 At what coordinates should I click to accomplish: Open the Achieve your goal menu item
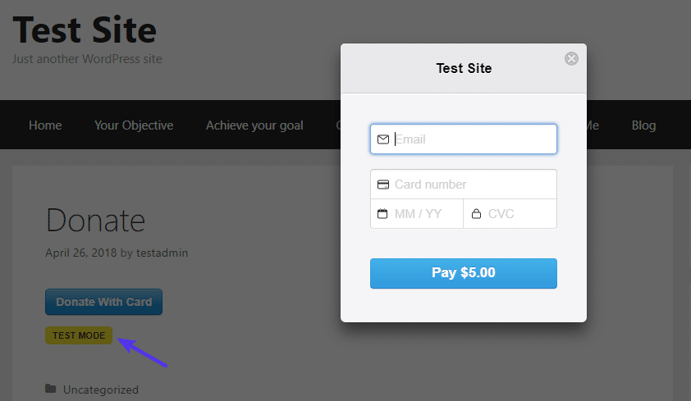click(x=254, y=125)
